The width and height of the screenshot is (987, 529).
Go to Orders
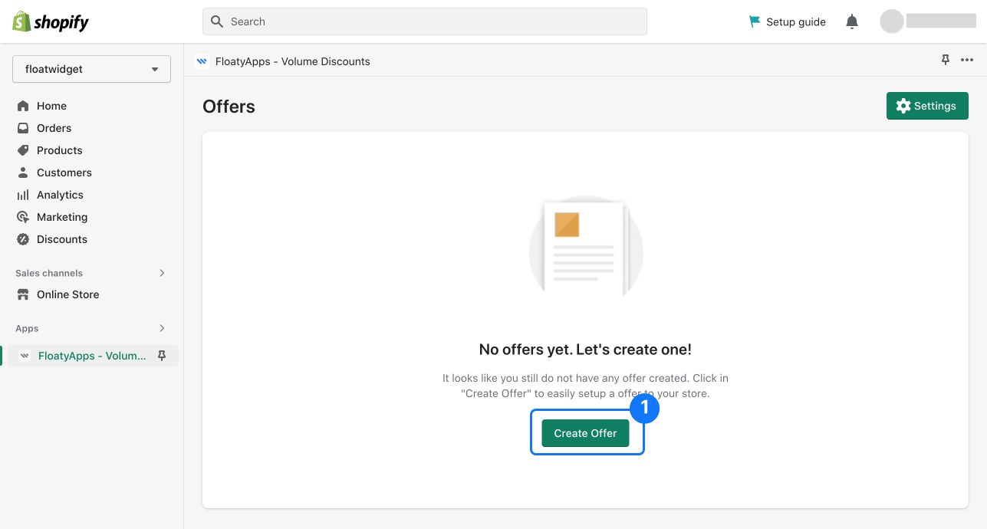coord(54,128)
